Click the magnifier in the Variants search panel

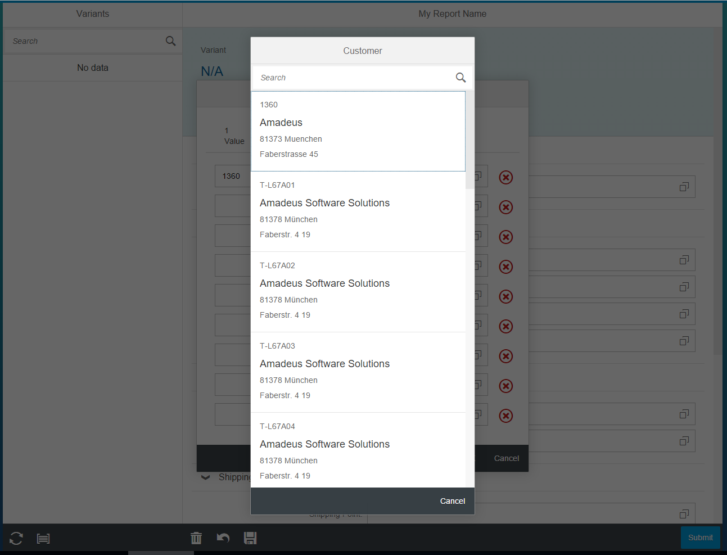pos(170,40)
